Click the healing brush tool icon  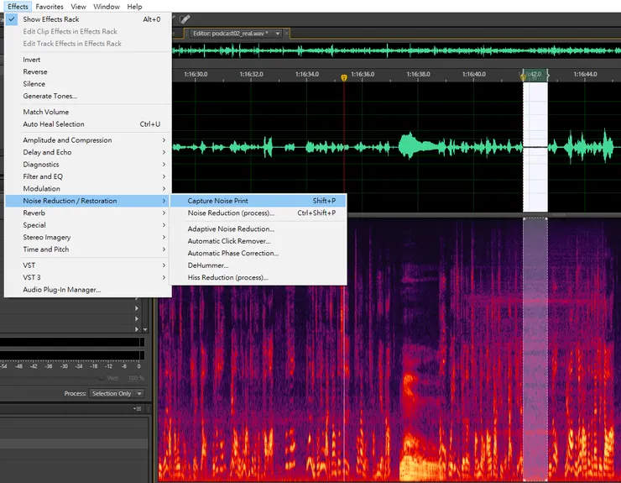(x=185, y=18)
